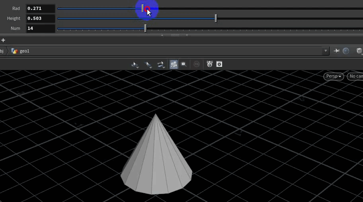
Task: Click the select objects tool icon
Action: (135, 64)
